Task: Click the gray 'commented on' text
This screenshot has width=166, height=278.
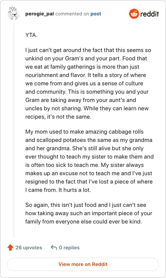Action: [x=72, y=14]
